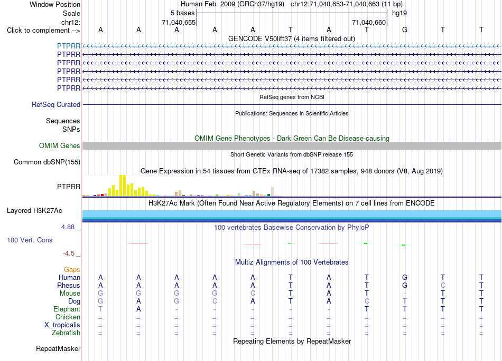Screen dimensions: 502x361
Task: Click the X_tropicalis species row label
Action: point(62,325)
